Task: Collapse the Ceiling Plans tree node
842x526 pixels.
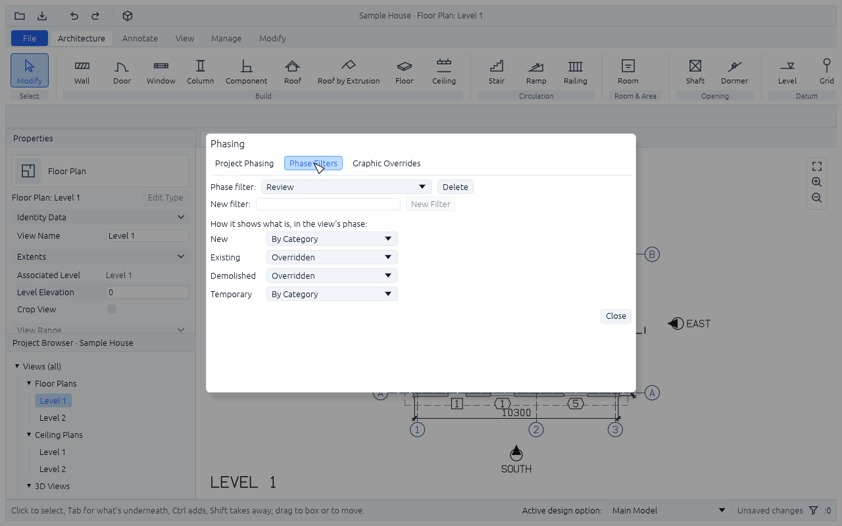Action: pyautogui.click(x=29, y=435)
